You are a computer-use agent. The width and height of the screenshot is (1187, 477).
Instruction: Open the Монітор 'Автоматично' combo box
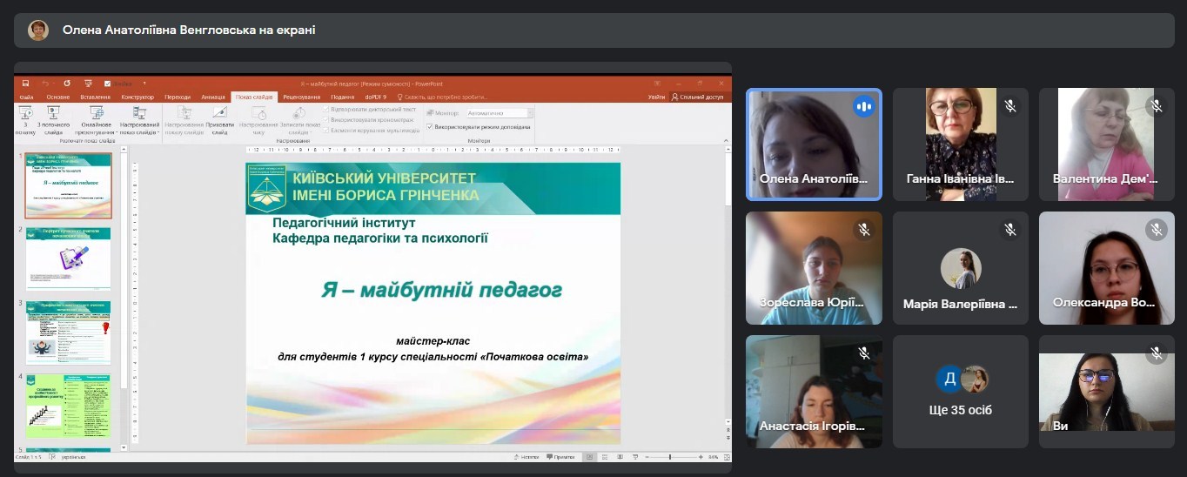tap(500, 113)
